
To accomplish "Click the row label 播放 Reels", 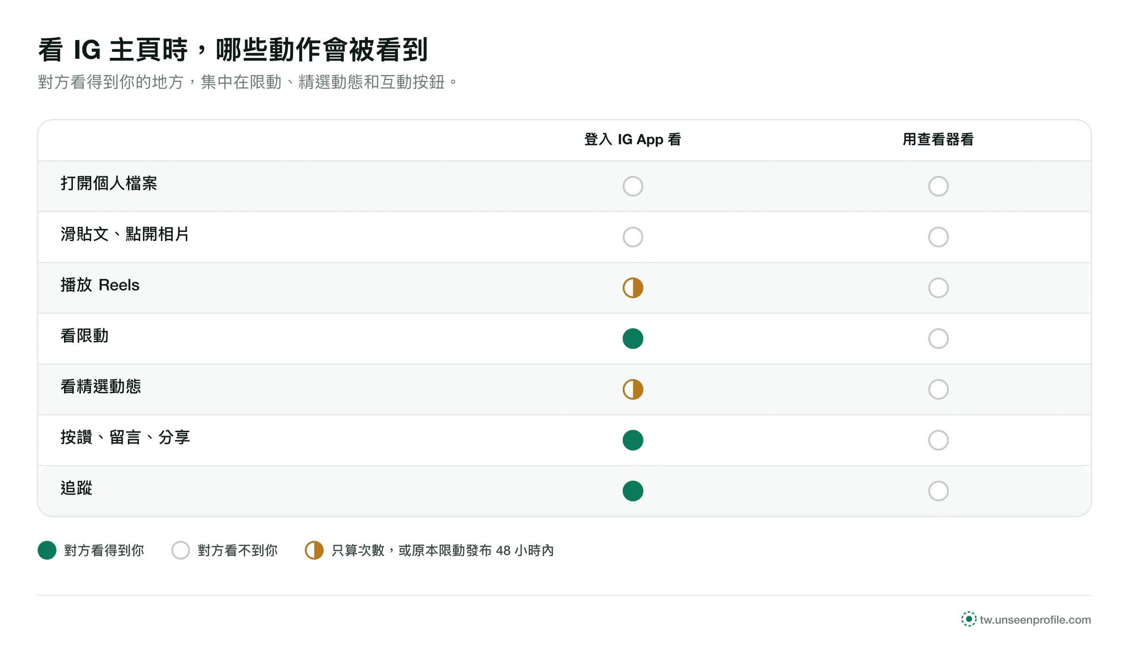I will (100, 285).
